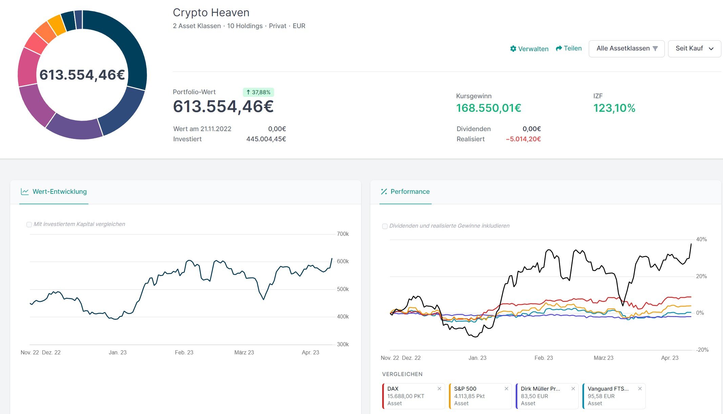Toggle Dividenden und realisierte Gewinne inkludieren
This screenshot has width=723, height=414.
tap(385, 226)
